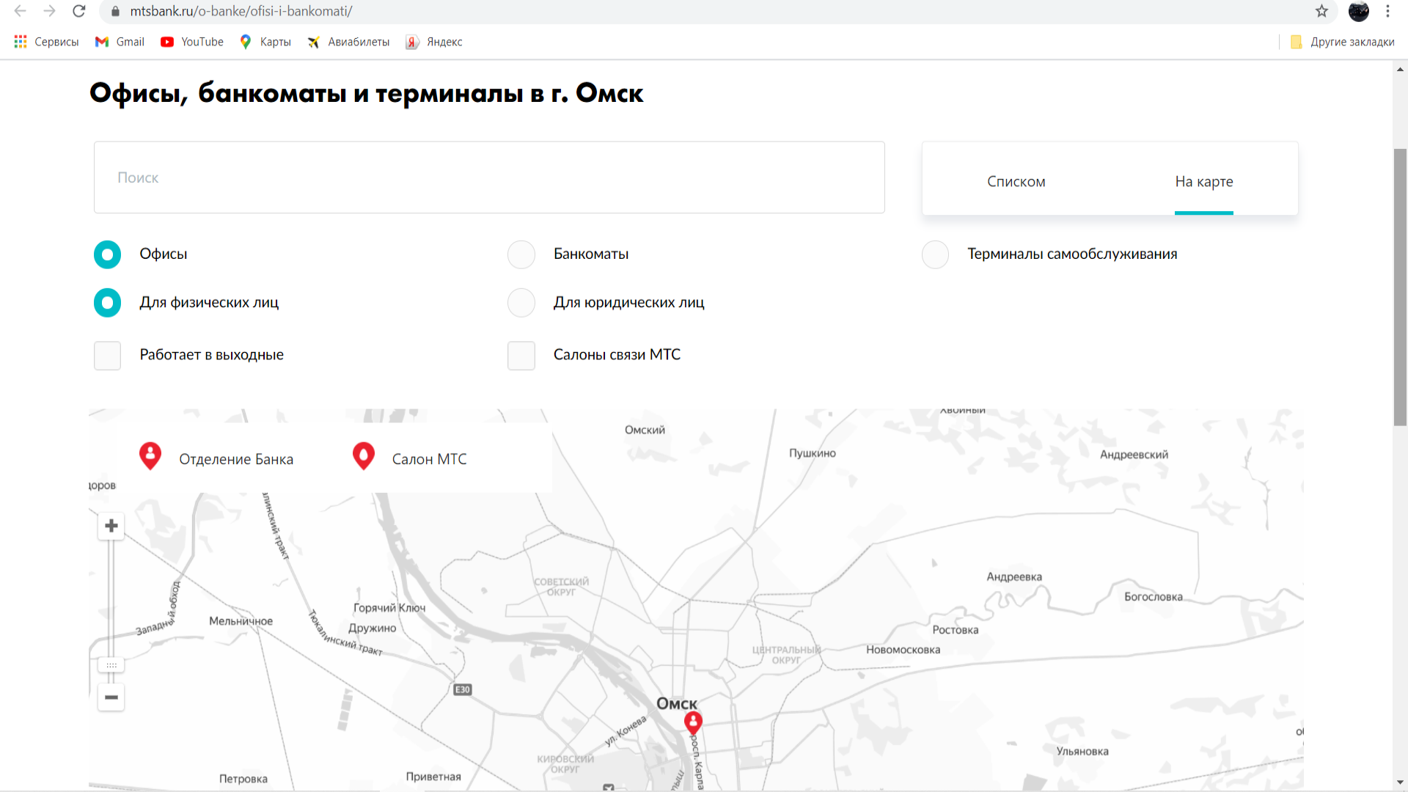Screen dimensions: 1408x792
Task: Open the Карты bookmark
Action: [265, 42]
